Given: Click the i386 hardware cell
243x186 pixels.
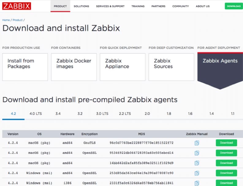Looking at the screenshot, I should pyautogui.click(x=68, y=183).
